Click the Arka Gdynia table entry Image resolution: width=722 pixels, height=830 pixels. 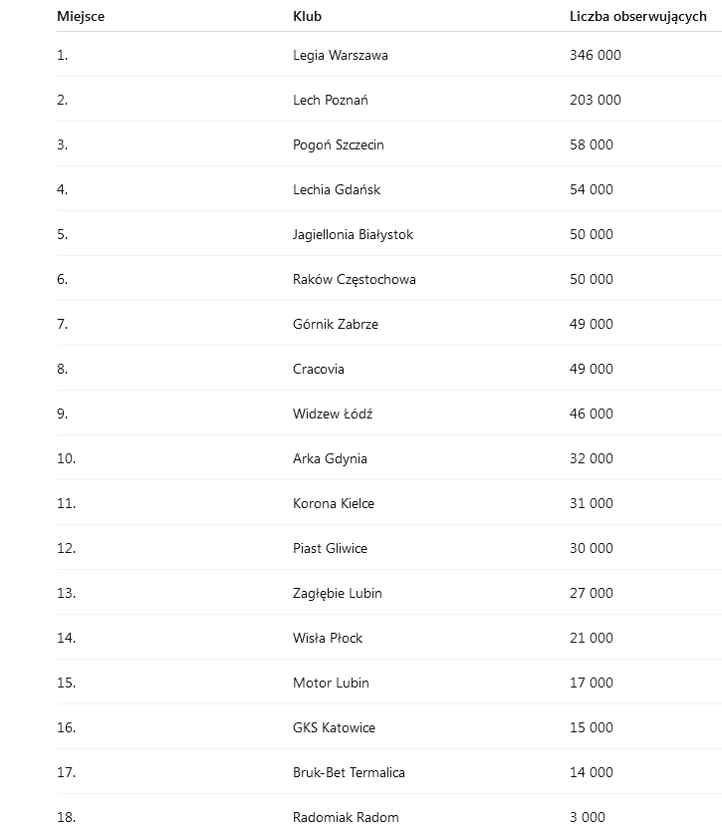(x=330, y=459)
